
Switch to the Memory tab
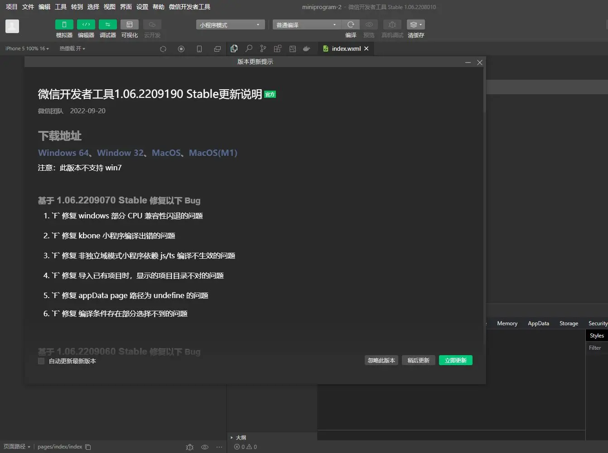point(507,323)
